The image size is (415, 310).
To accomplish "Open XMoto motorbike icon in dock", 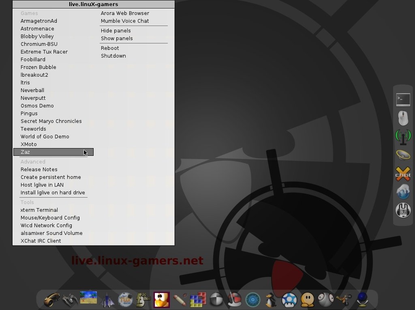I will [x=344, y=300].
